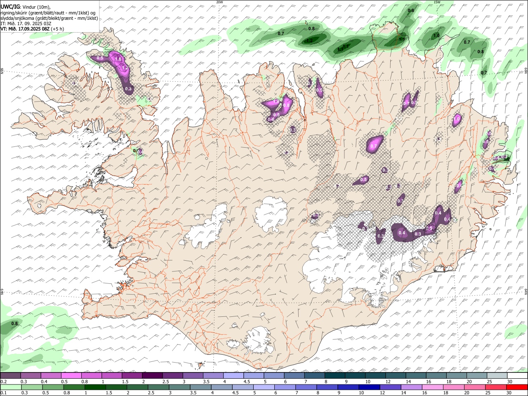Click the bright pink legend swatch labeled 0.5

click(x=71, y=376)
